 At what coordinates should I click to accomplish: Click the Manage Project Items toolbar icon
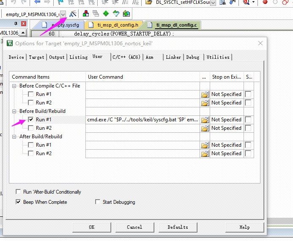click(86, 14)
